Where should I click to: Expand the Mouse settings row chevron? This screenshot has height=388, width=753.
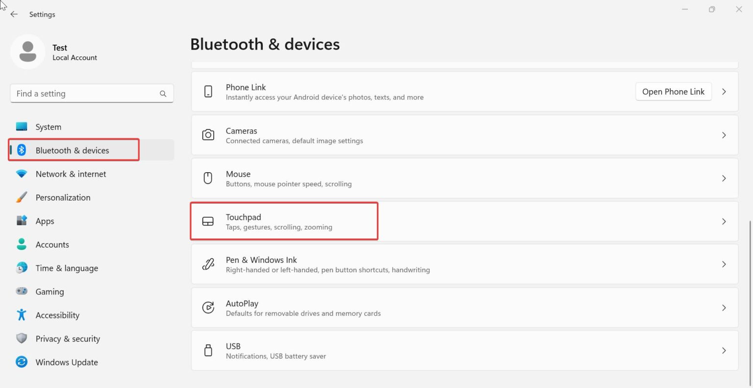[x=724, y=178]
